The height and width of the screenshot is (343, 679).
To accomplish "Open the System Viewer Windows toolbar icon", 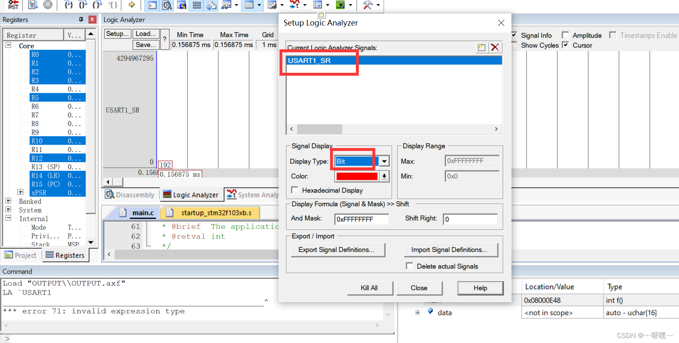I will pos(340,5).
